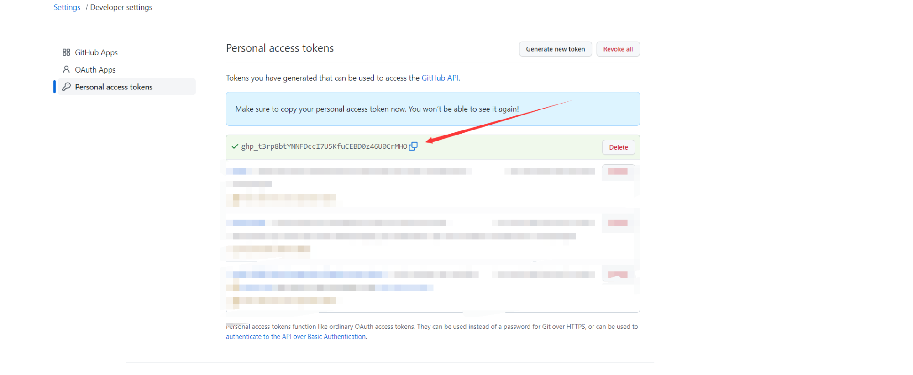
Task: Click the ghp_ token string text
Action: [x=324, y=146]
